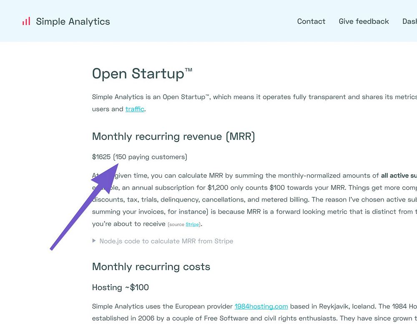Open the Give feedback menu item
This screenshot has width=417, height=324.
(364, 21)
